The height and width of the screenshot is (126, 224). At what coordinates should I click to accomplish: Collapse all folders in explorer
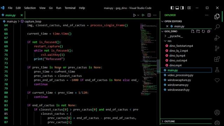[x=209, y=31]
